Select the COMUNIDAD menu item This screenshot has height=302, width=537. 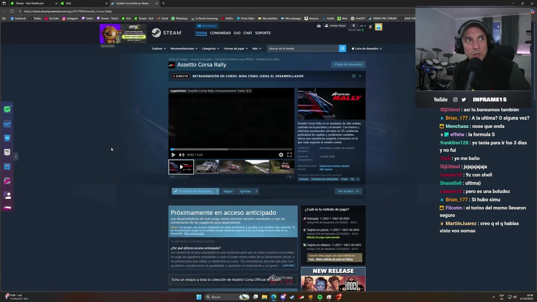click(x=220, y=33)
